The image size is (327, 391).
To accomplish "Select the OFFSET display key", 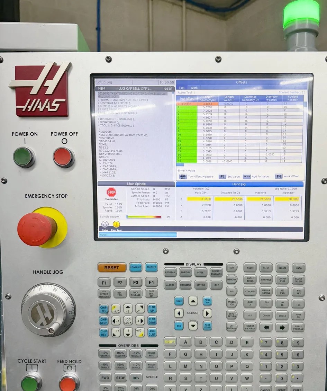I will point(201,273).
